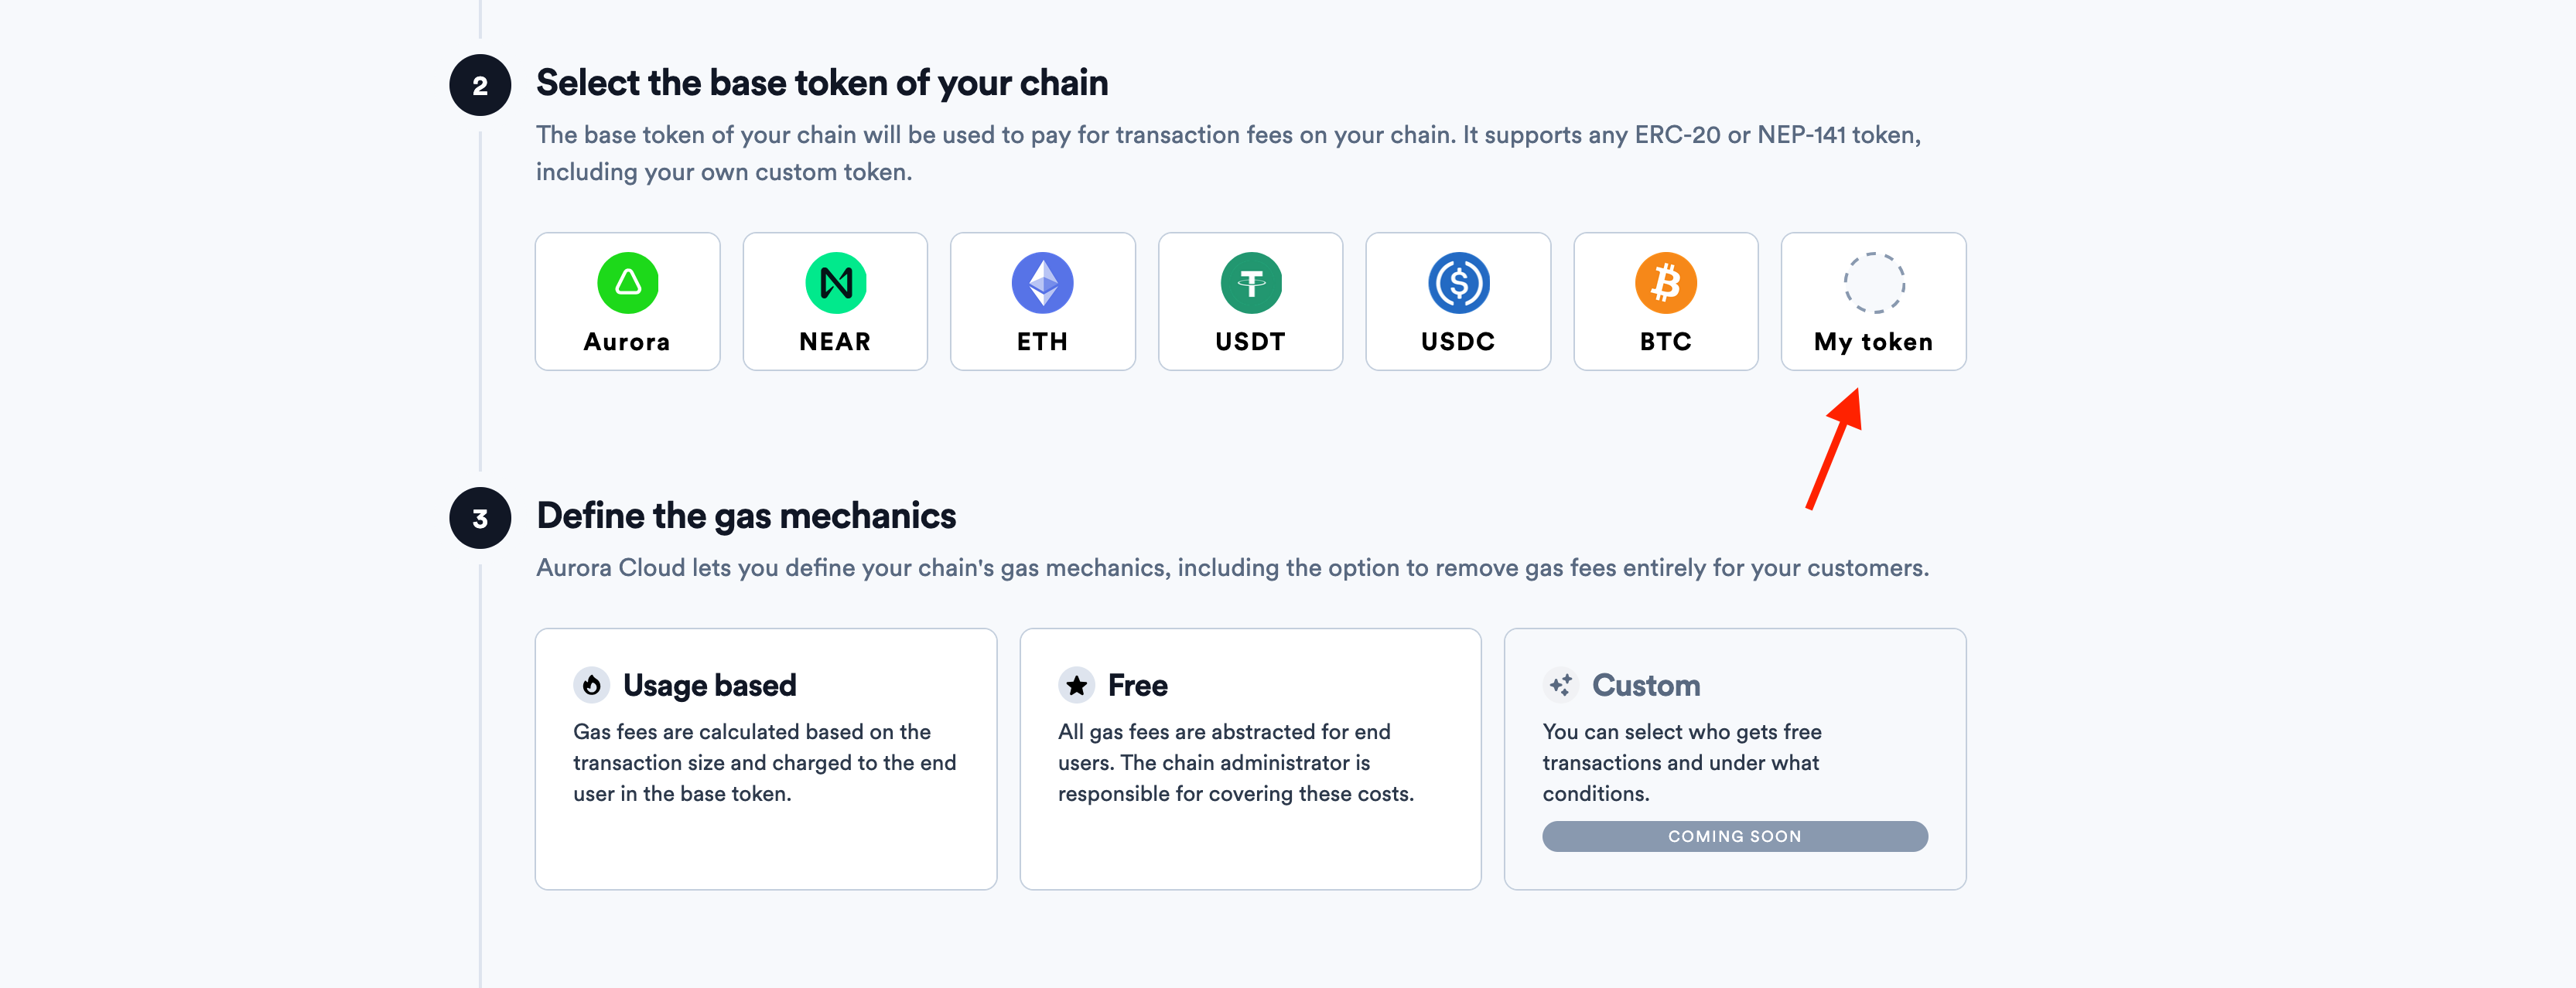The image size is (2576, 988).
Task: Enable the Free gas mechanics option
Action: click(1250, 758)
